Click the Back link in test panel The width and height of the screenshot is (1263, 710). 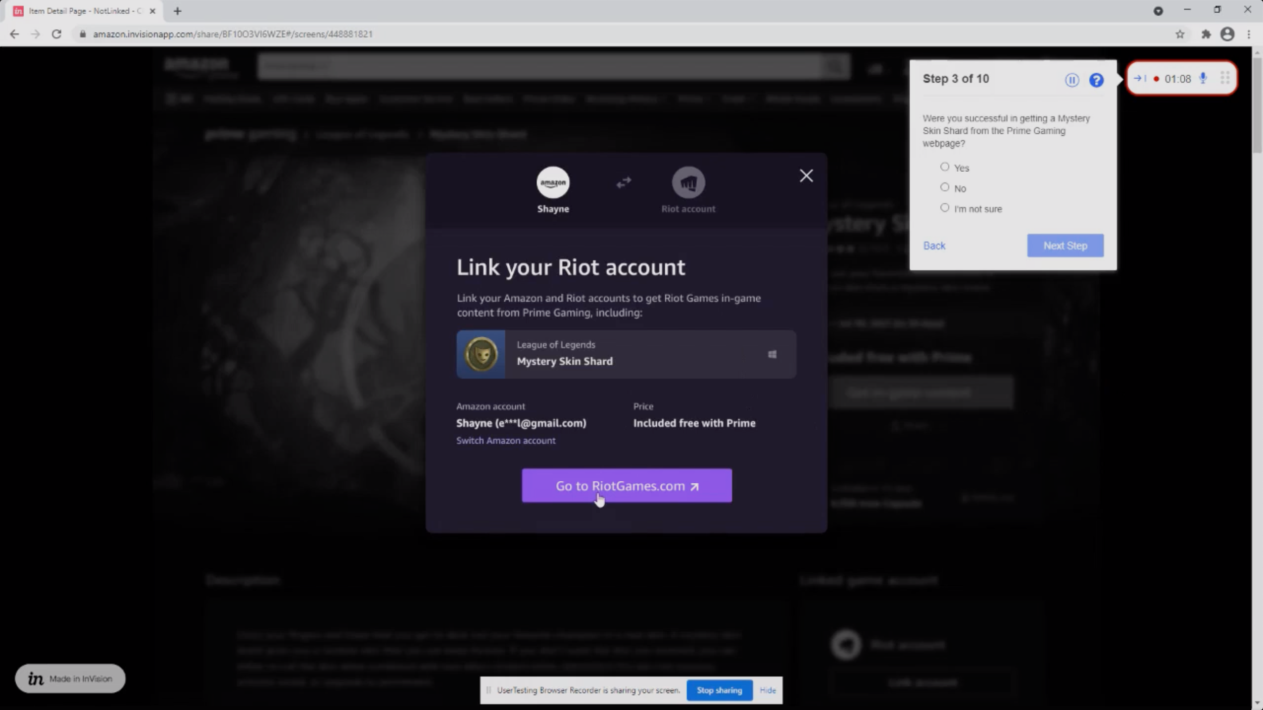[x=934, y=246]
